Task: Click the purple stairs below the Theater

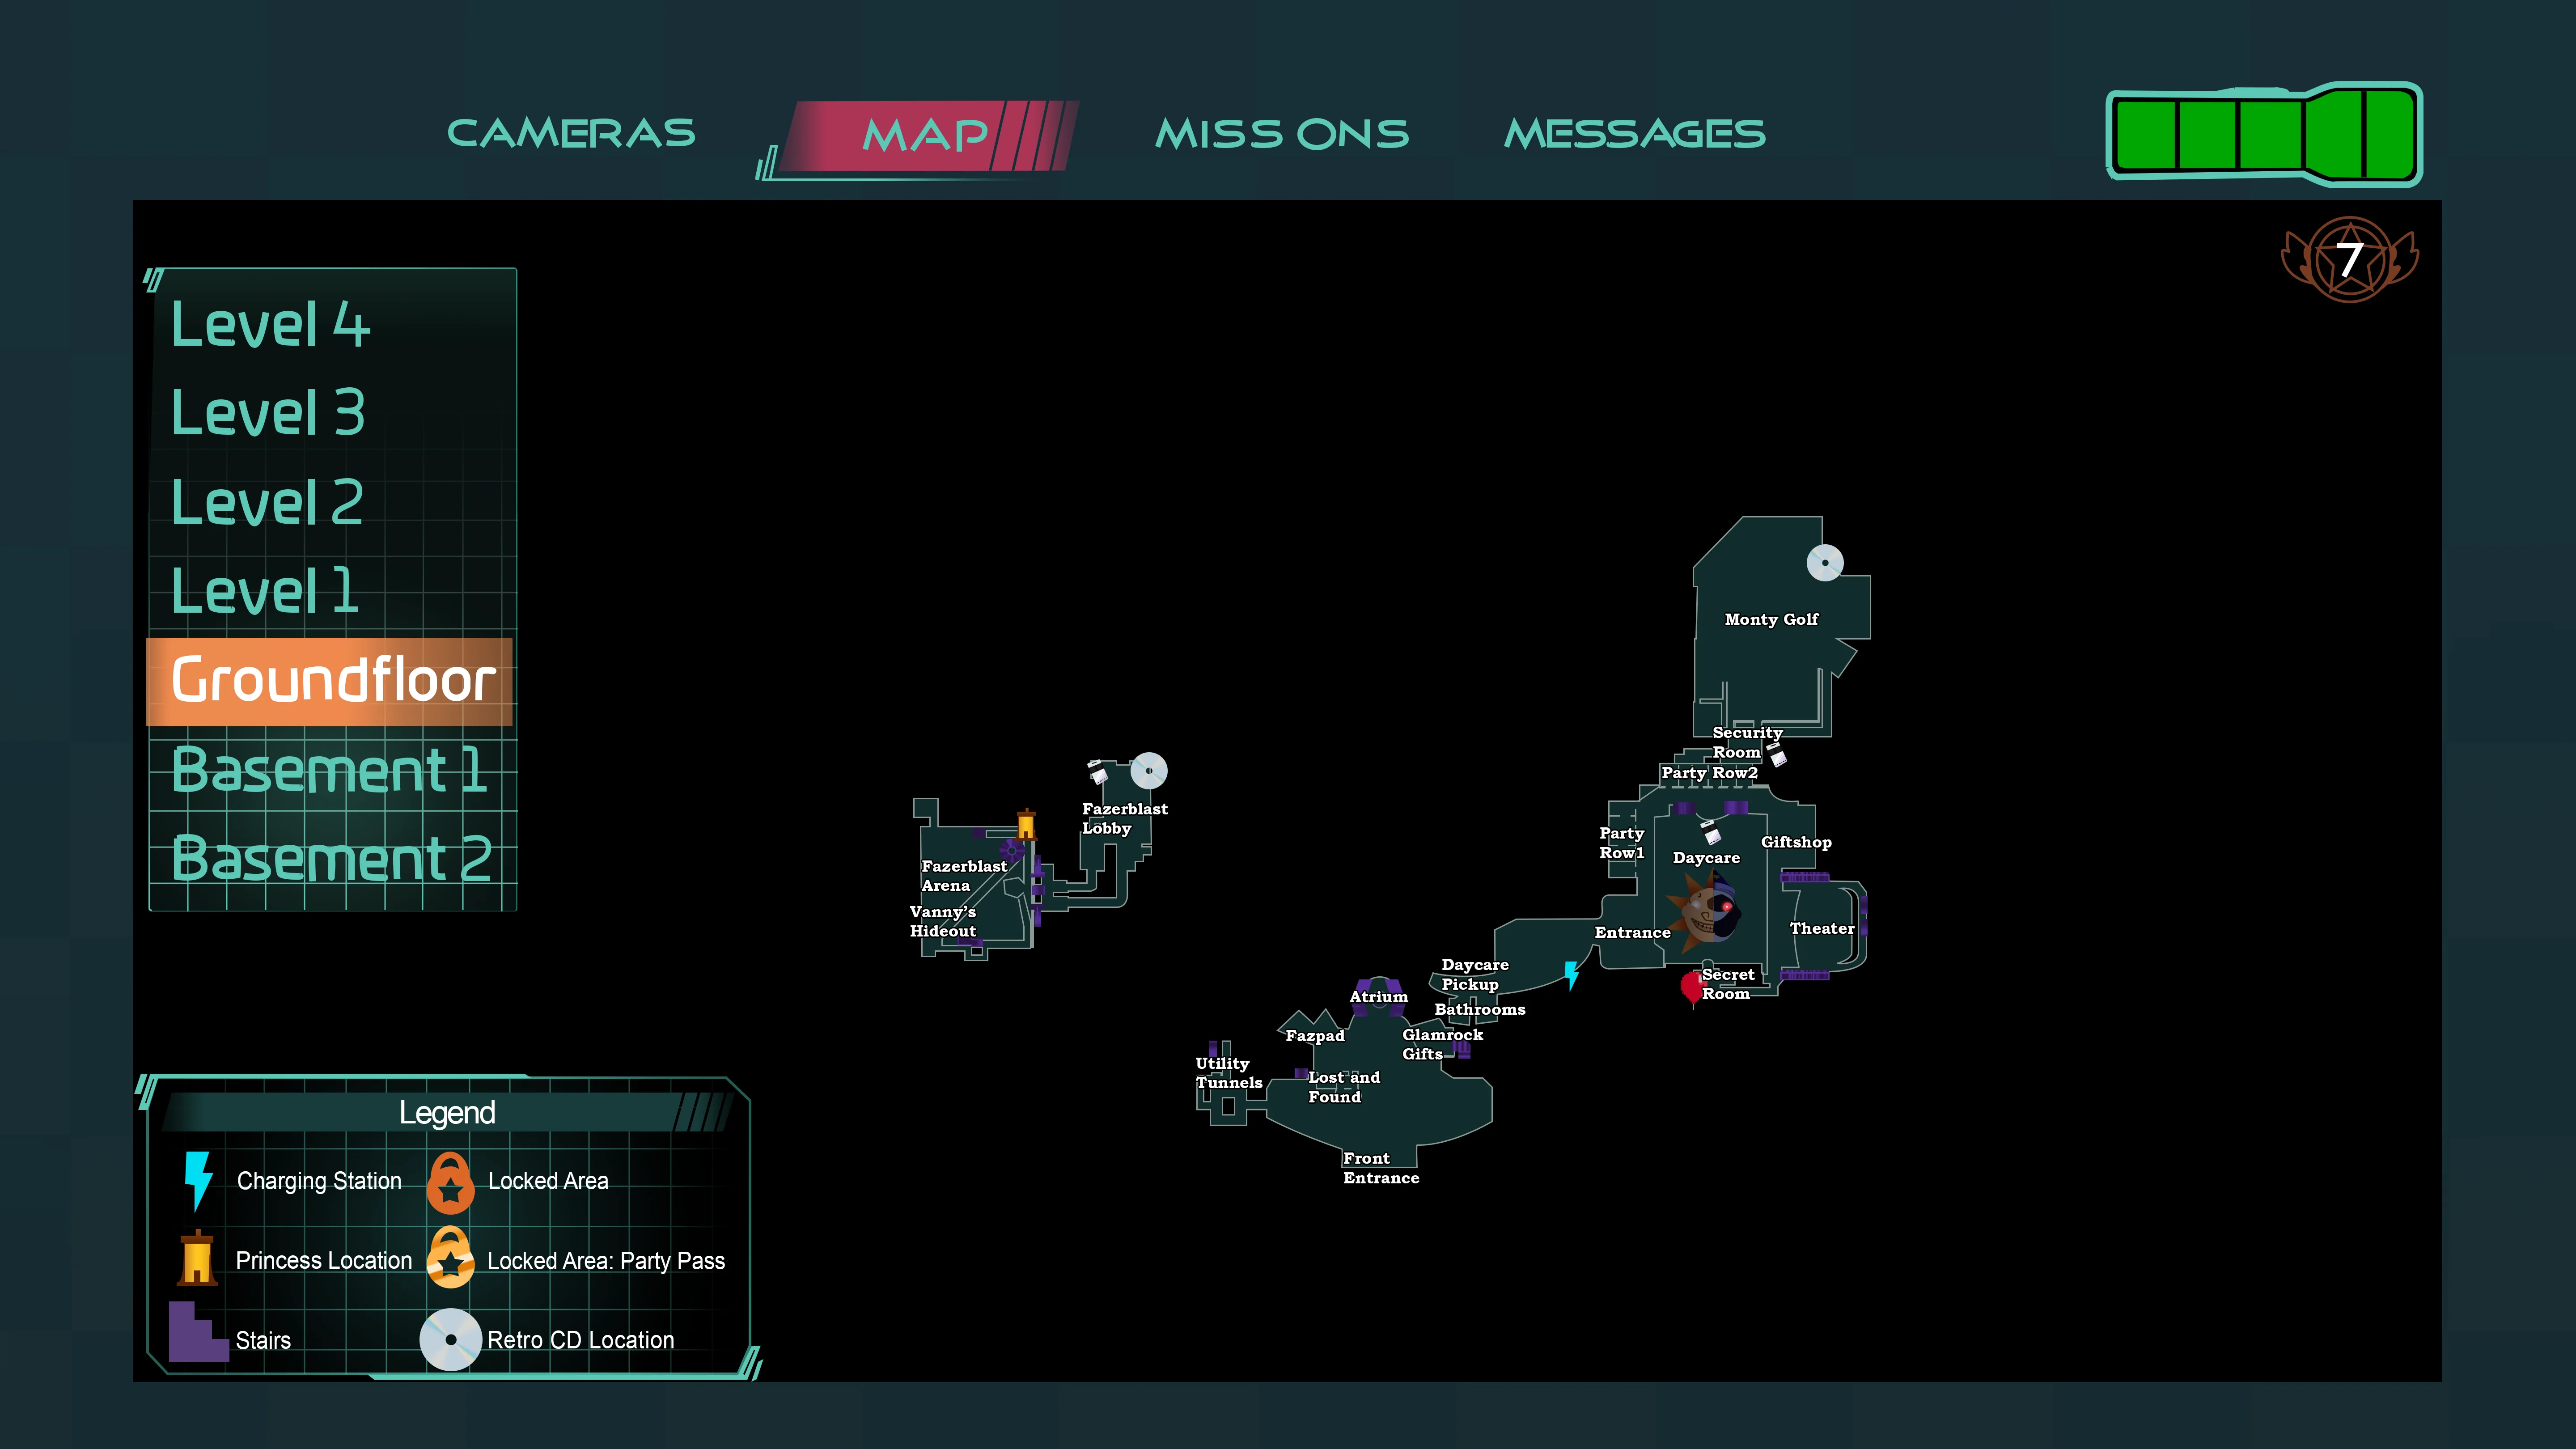Action: [x=1805, y=975]
